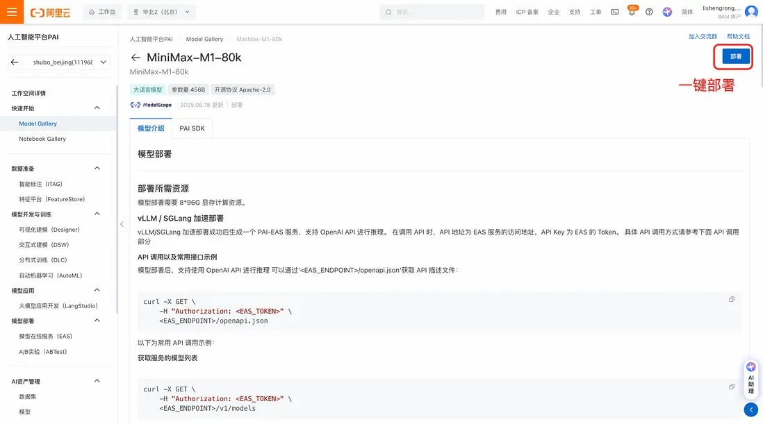This screenshot has width=763, height=424.
Task: Open 帮助文档 link
Action: click(738, 36)
